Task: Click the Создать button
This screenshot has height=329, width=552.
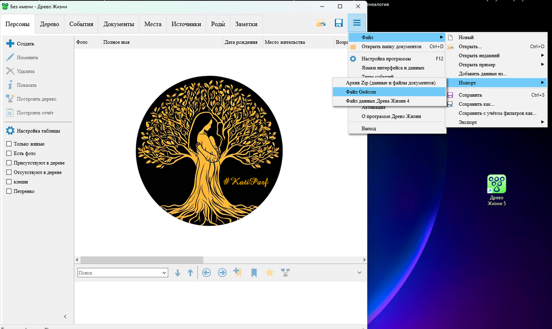Action: pyautogui.click(x=21, y=44)
